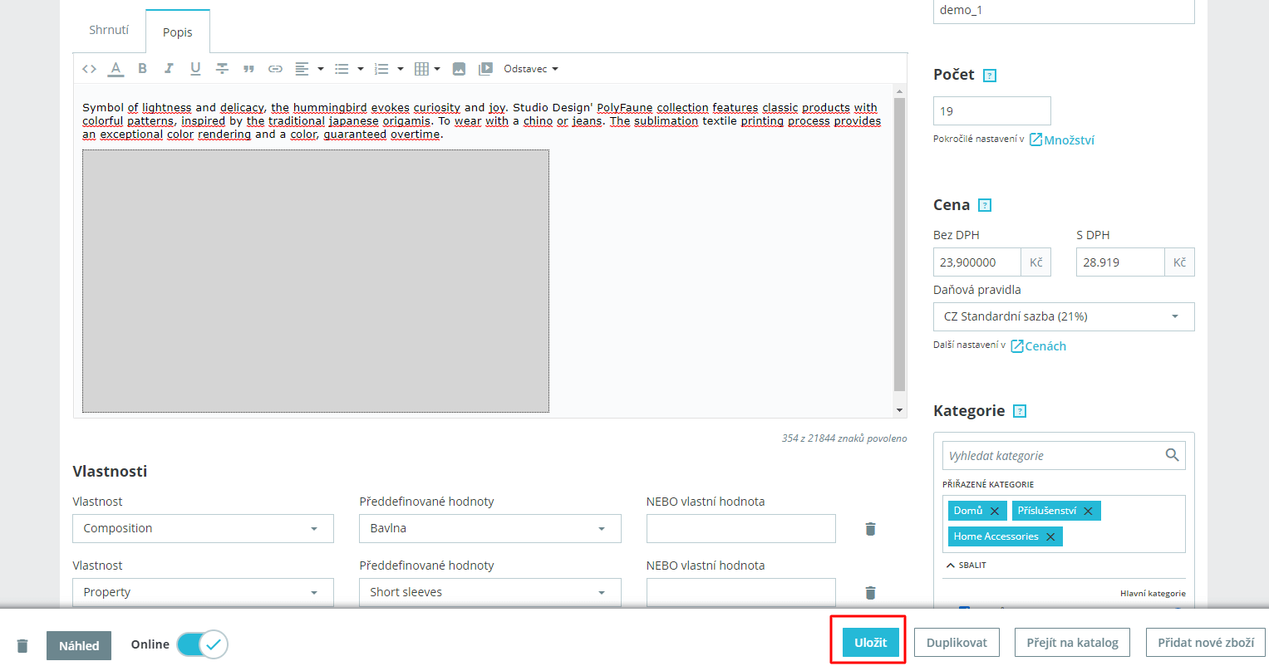1269x666 pixels.
Task: Open the alignment options dropdown arrow
Action: [321, 69]
